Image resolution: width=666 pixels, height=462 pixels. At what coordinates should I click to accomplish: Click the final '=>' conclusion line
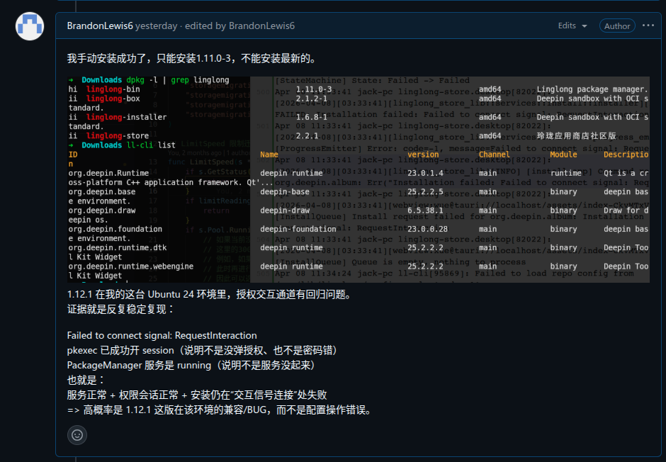tap(221, 410)
